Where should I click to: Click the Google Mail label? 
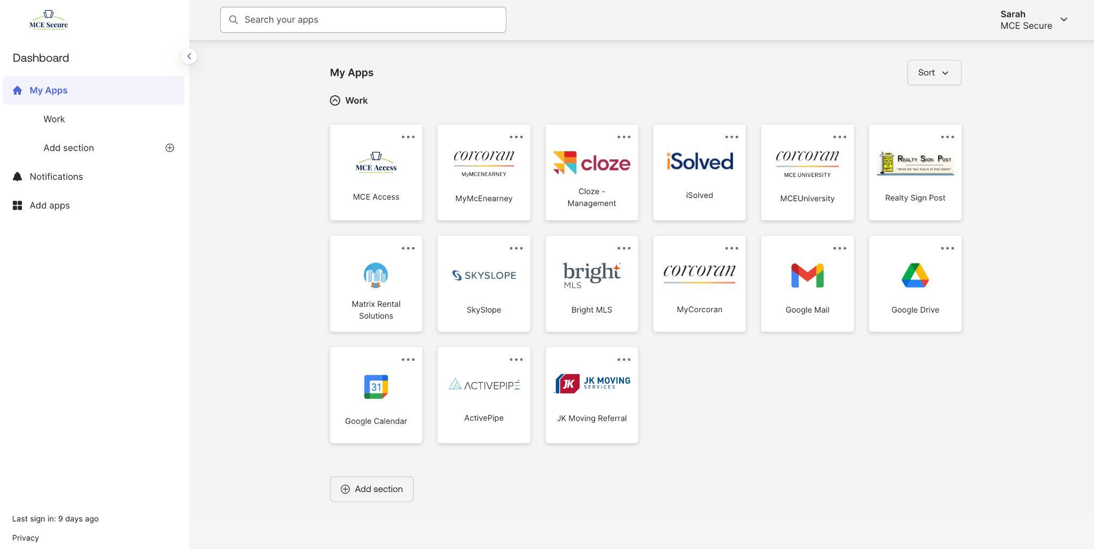(x=807, y=310)
